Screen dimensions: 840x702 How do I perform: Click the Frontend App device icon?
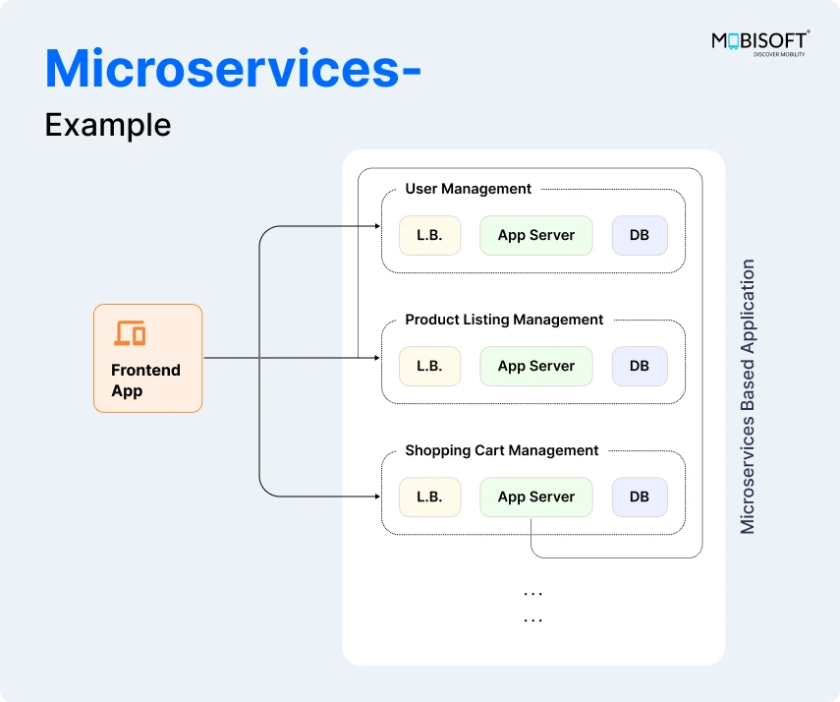click(x=129, y=333)
